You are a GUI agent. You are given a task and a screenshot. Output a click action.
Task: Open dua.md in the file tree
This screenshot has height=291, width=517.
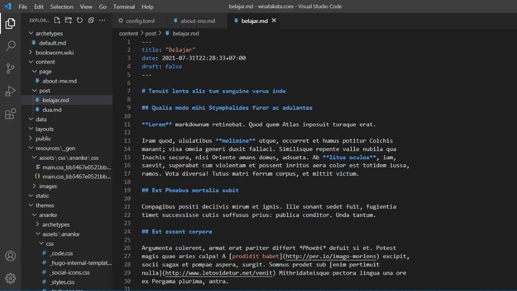pyautogui.click(x=52, y=110)
